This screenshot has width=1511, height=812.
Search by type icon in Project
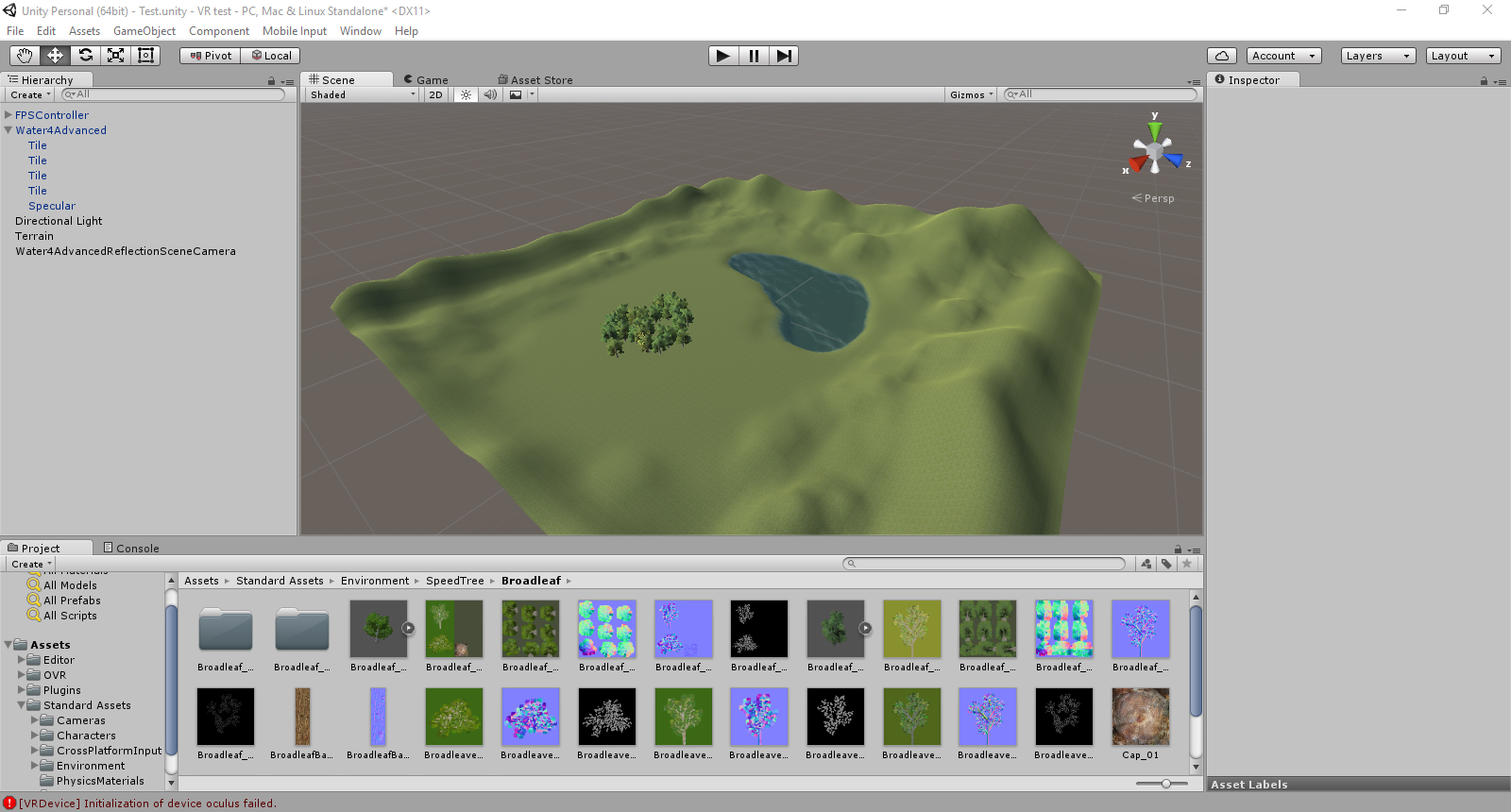click(x=1146, y=564)
